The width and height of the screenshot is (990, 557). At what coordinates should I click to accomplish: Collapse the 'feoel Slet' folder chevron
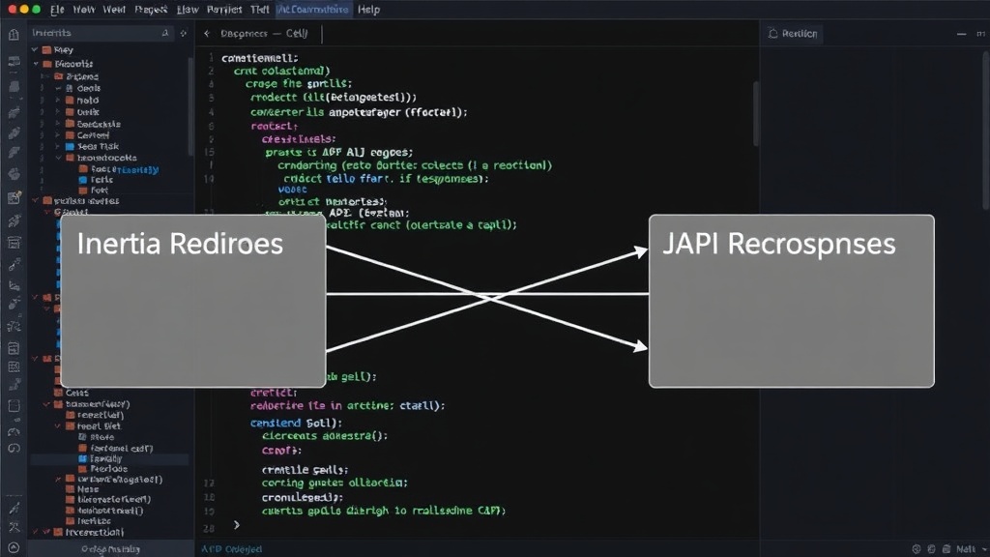58,426
